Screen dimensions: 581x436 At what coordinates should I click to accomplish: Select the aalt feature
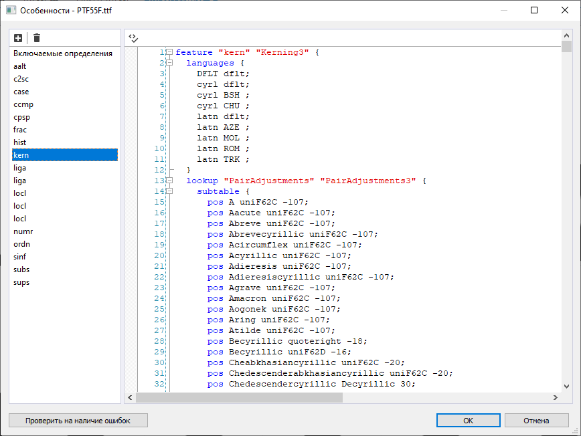[65, 66]
